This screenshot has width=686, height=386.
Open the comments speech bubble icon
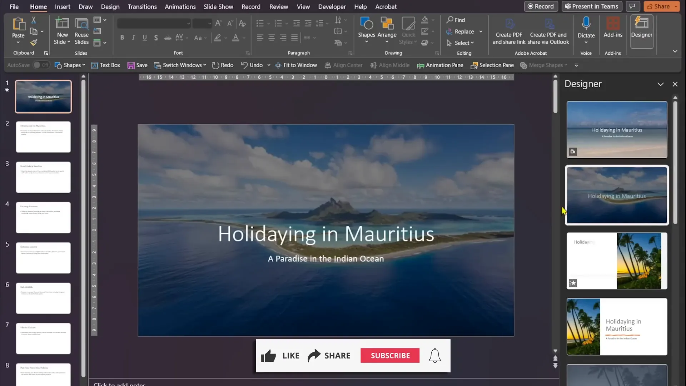coord(632,6)
